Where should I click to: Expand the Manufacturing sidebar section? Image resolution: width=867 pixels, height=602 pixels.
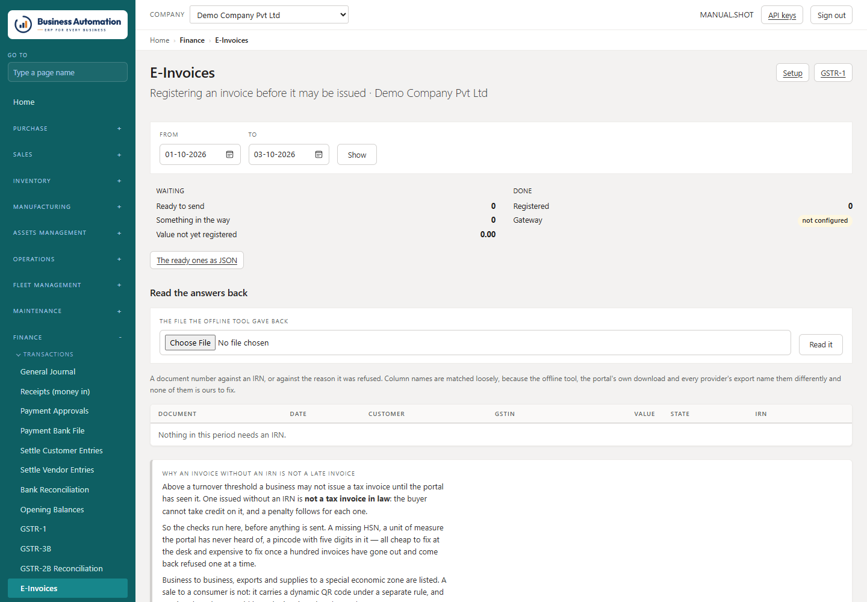point(67,207)
